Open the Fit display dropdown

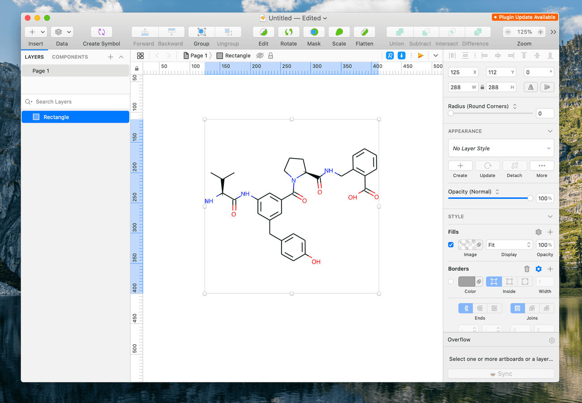[509, 245]
